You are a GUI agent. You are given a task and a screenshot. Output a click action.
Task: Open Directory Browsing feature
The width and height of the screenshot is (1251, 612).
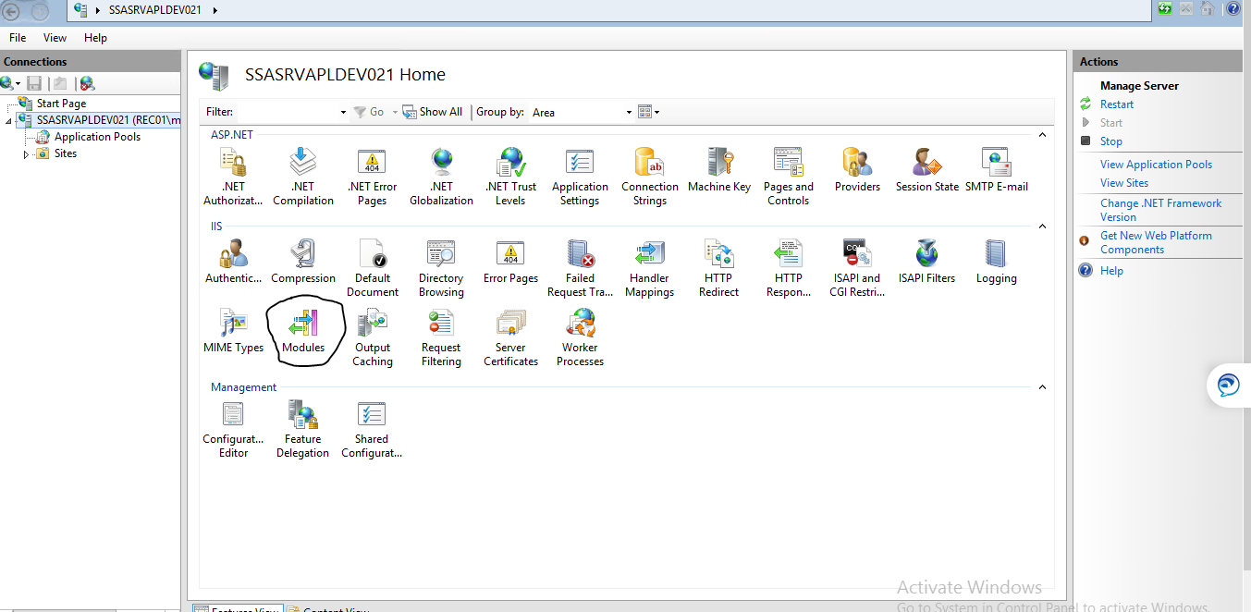pyautogui.click(x=441, y=268)
